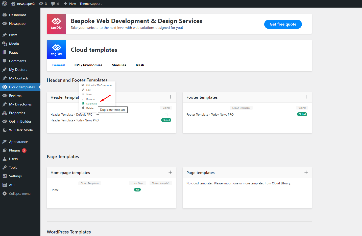Click the WP Dark Mode moon icon
Image resolution: width=362 pixels, height=236 pixels.
click(5, 130)
